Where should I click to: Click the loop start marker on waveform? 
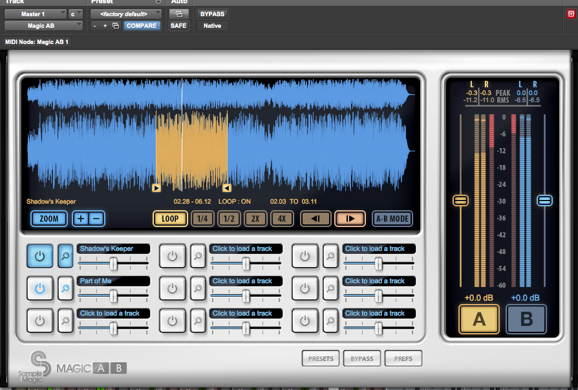pyautogui.click(x=156, y=188)
